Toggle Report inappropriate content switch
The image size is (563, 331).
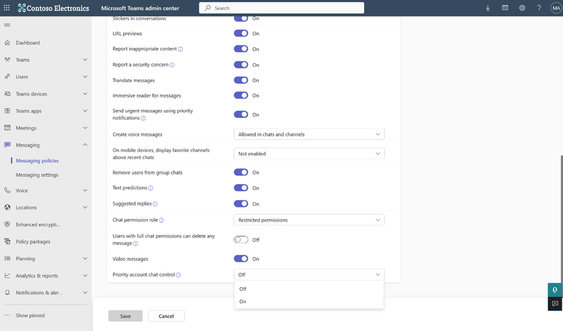coord(241,49)
